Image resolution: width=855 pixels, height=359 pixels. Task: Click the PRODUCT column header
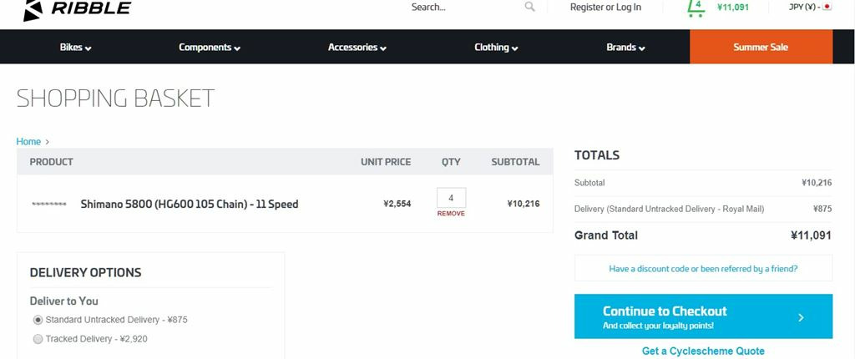point(51,162)
